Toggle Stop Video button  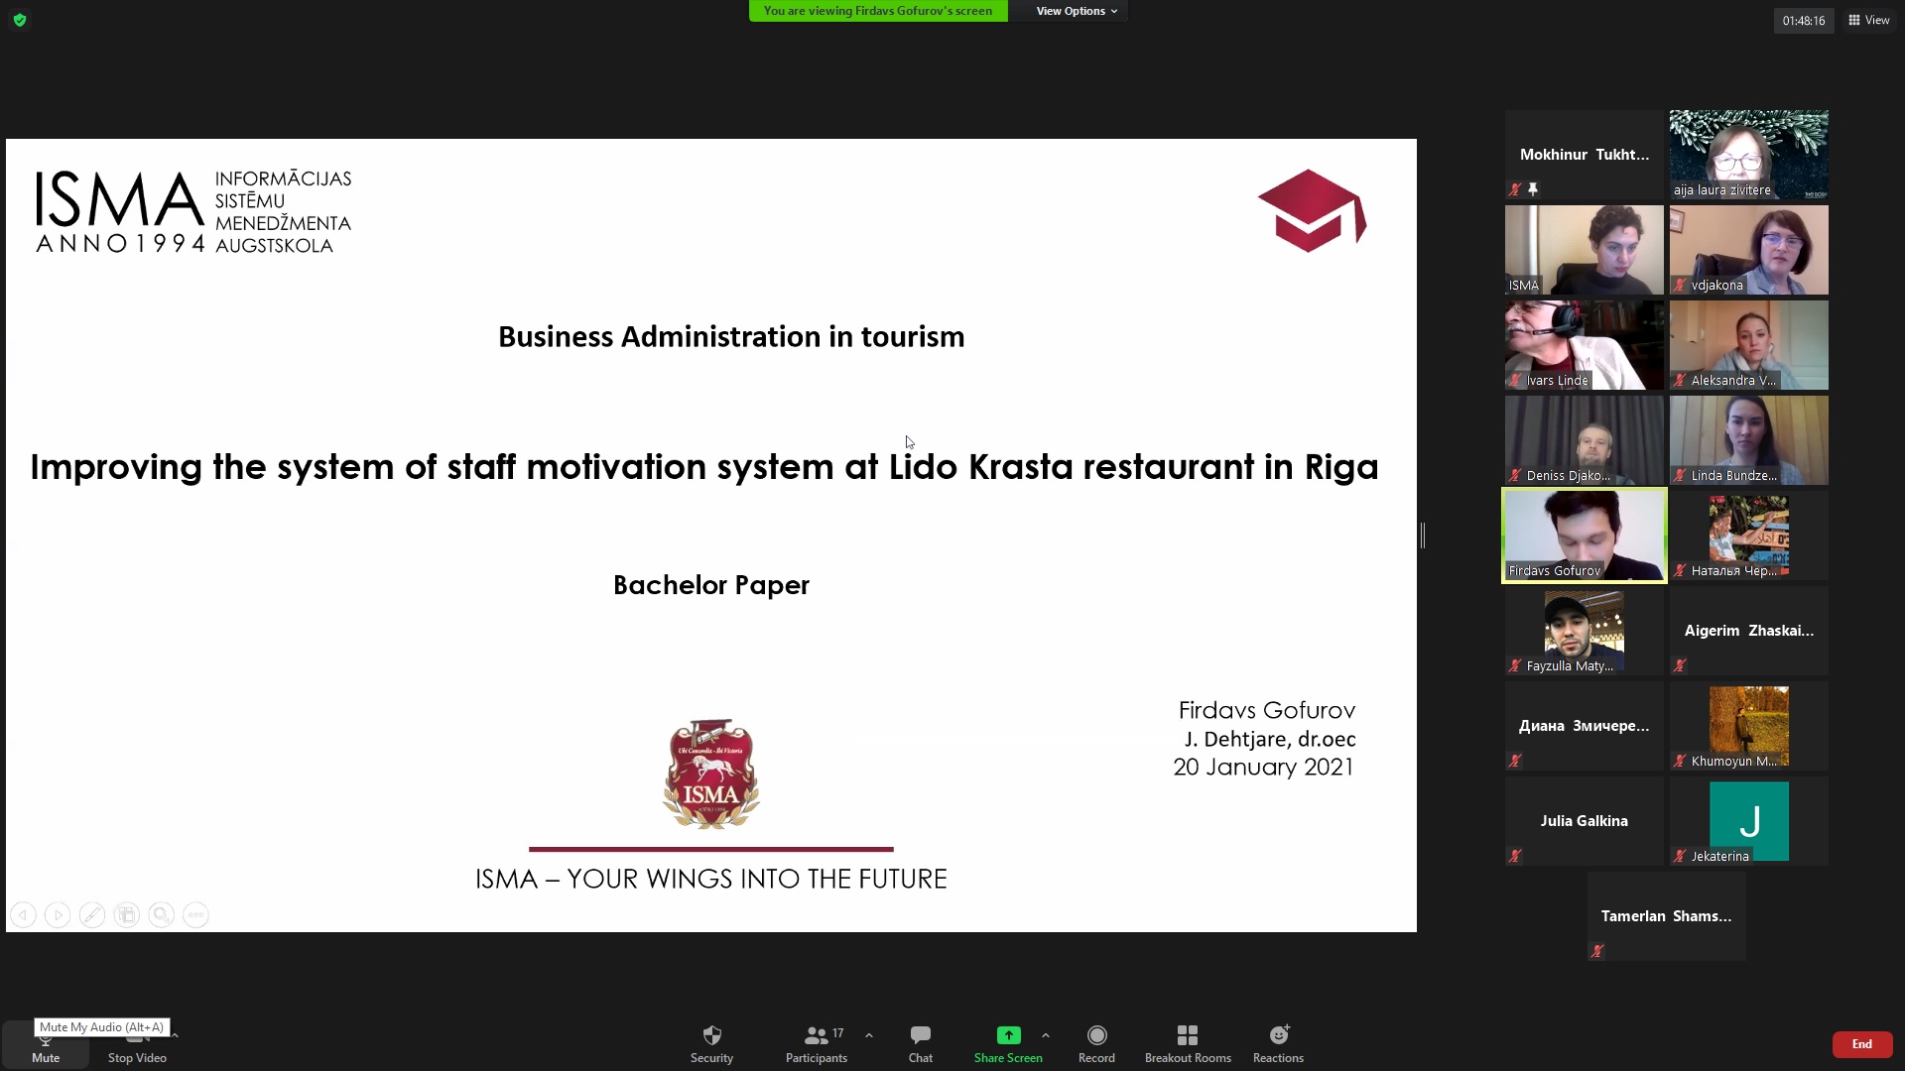coord(137,1045)
